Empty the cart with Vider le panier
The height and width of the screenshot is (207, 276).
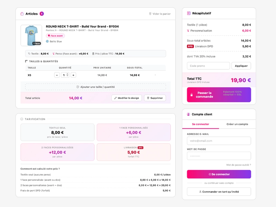click(x=160, y=14)
